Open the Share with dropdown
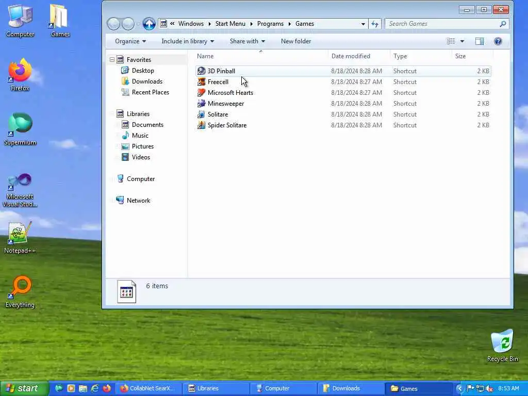Screen dimensions: 528x396 [x=247, y=41]
